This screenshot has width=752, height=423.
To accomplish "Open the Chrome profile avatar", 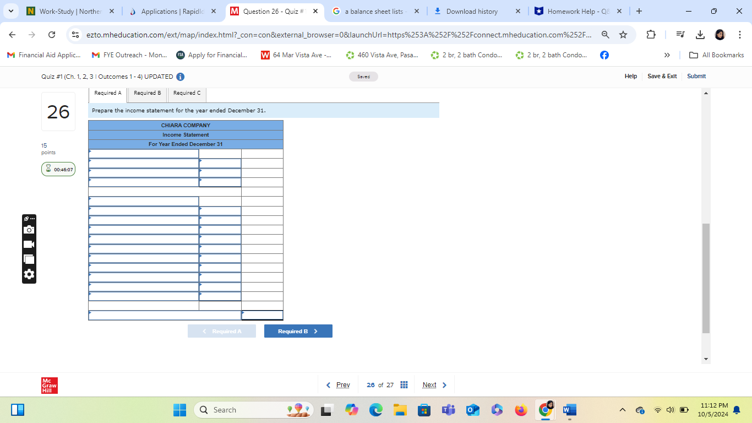I will pyautogui.click(x=720, y=35).
